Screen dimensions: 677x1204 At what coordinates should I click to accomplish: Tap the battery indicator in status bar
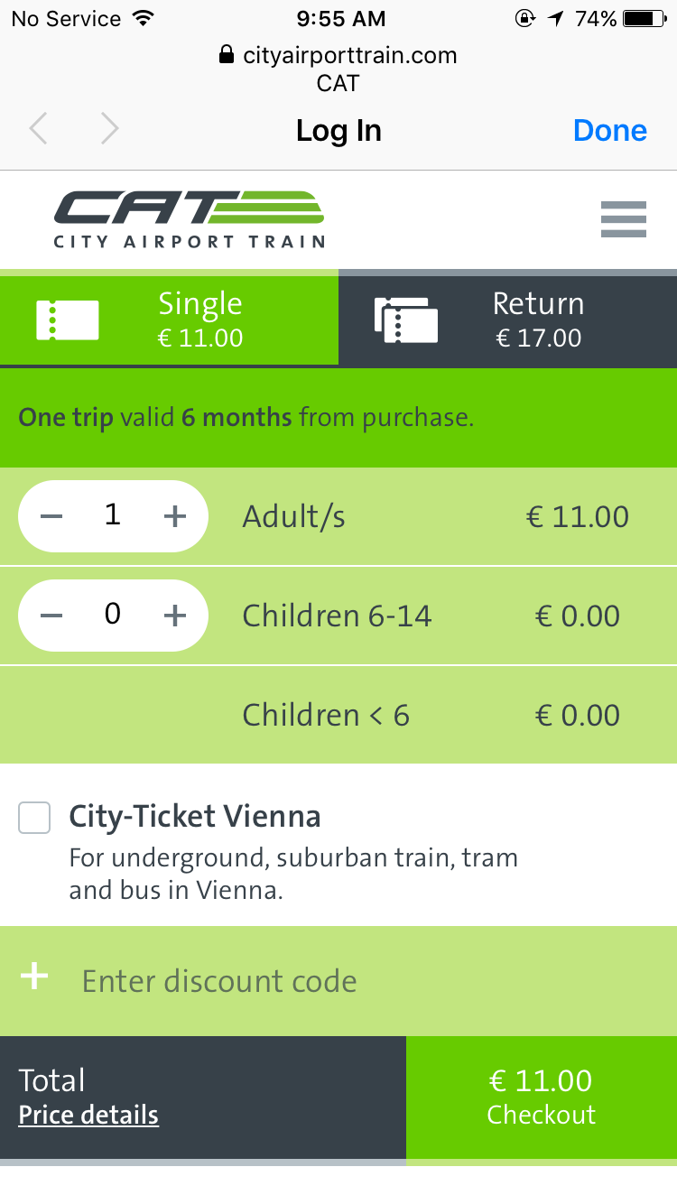pos(644,18)
